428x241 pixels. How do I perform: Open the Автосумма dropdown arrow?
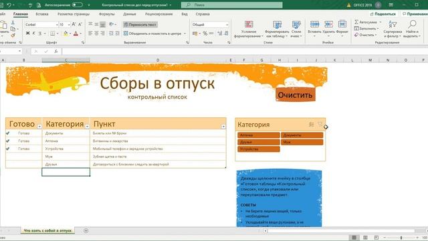(x=381, y=22)
